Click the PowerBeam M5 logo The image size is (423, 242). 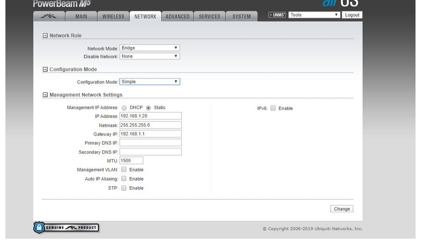click(62, 3)
